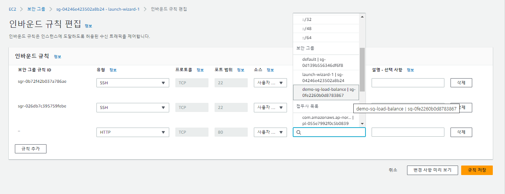Open first SSH rule type dropdown

pyautogui.click(x=133, y=83)
